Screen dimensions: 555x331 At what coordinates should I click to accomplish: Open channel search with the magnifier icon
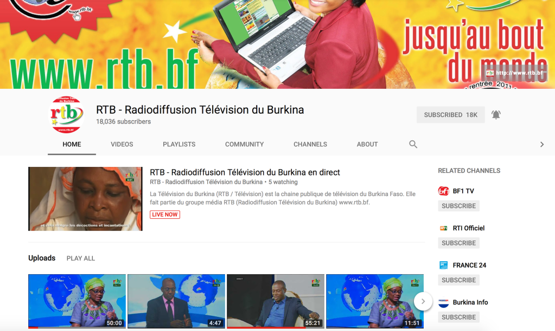[x=413, y=144]
